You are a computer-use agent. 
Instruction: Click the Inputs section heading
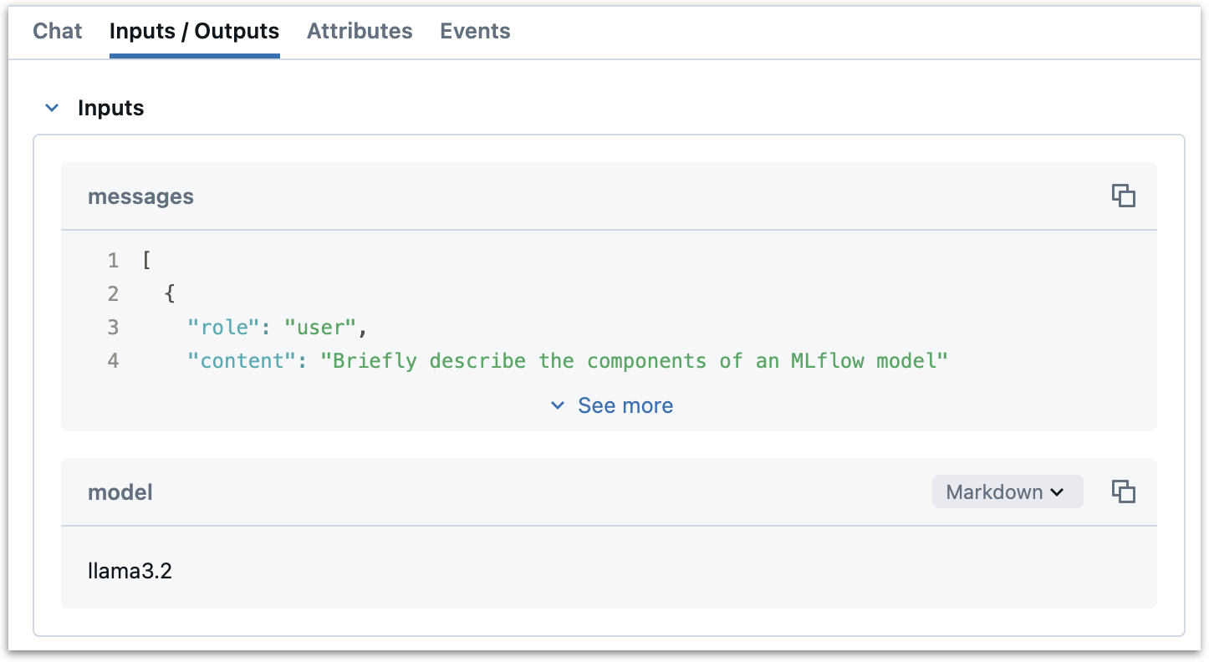point(110,108)
